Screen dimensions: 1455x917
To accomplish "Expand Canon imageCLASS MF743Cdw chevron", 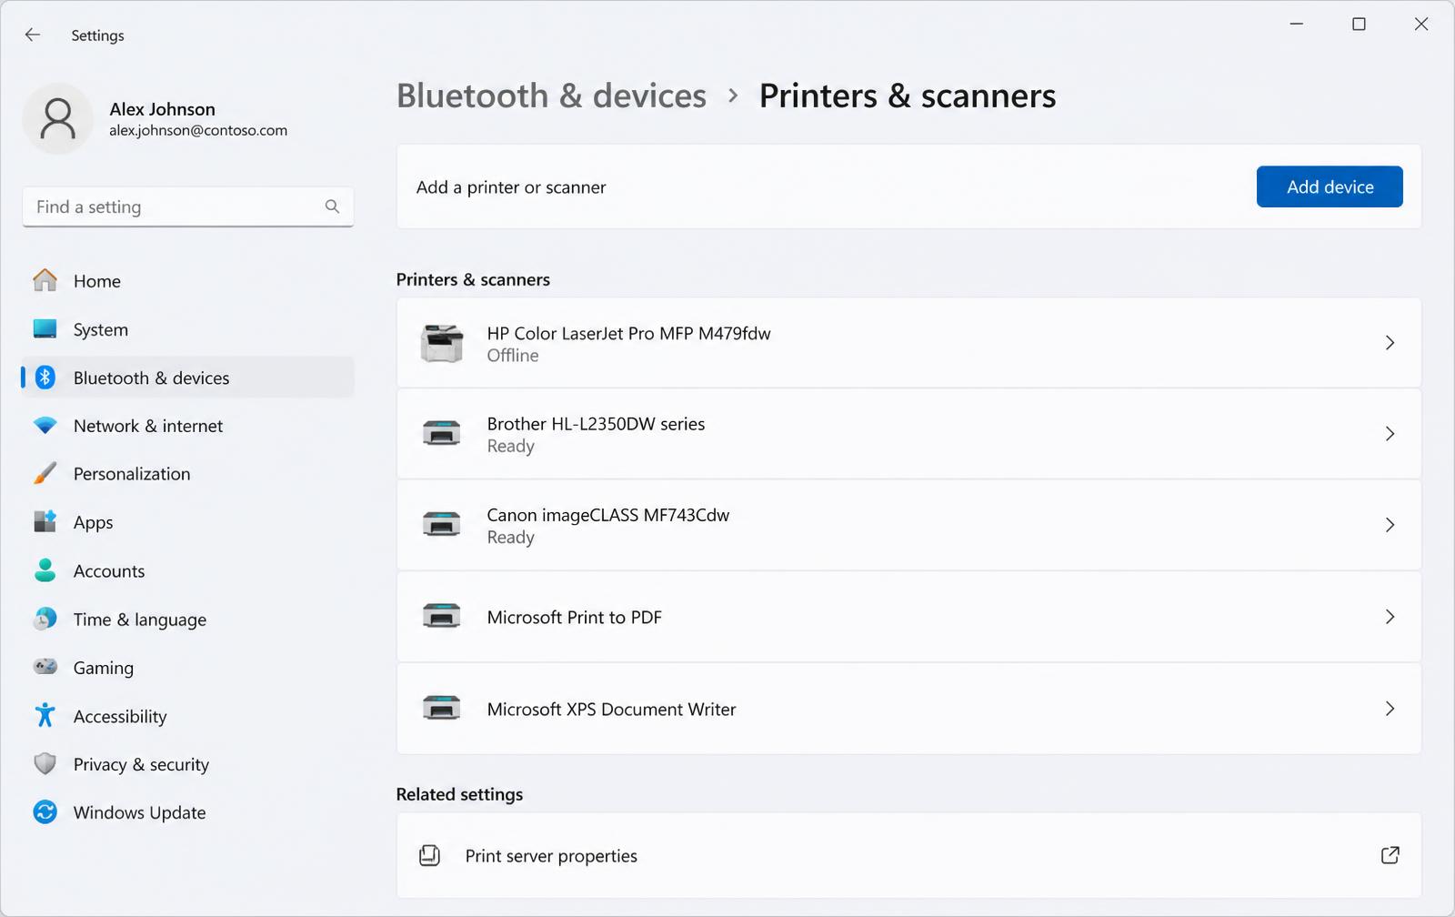I will pos(1390,525).
